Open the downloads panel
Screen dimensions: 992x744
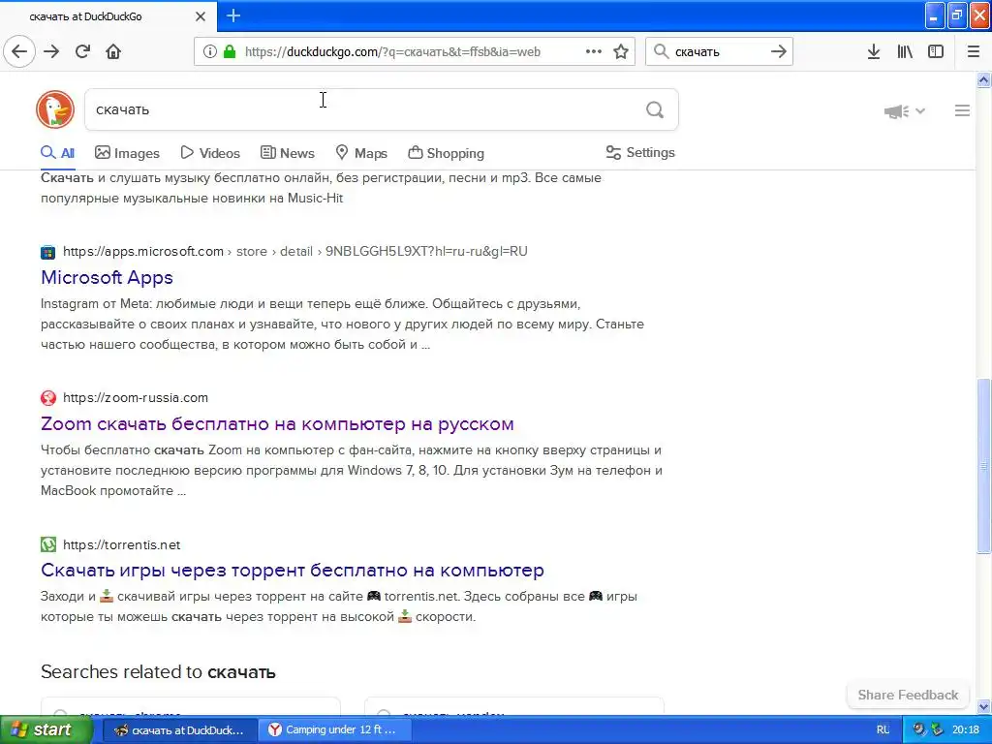[874, 51]
